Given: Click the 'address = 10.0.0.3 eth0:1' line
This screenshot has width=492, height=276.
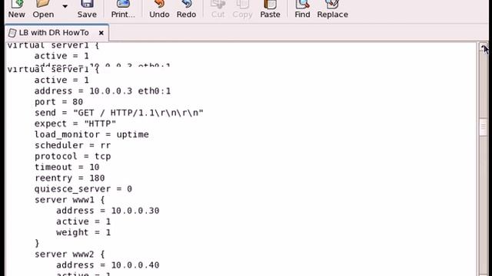Looking at the screenshot, I should (102, 91).
